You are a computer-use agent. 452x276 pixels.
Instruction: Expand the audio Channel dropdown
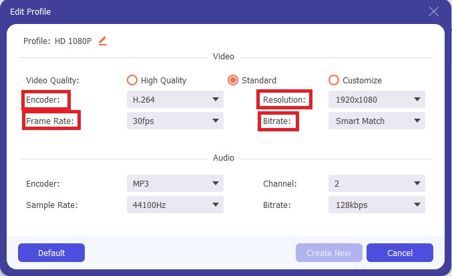(x=377, y=183)
